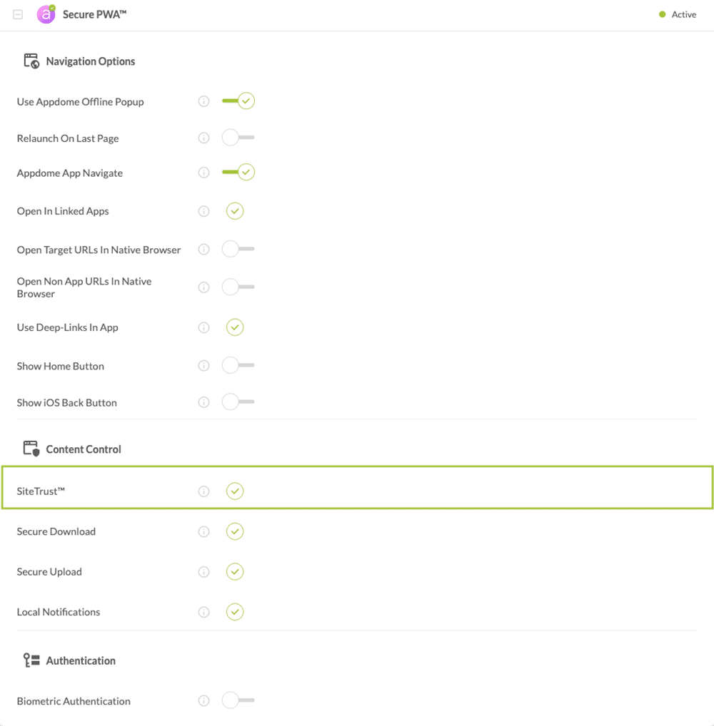Uncheck the SiteTrust option

(x=235, y=491)
